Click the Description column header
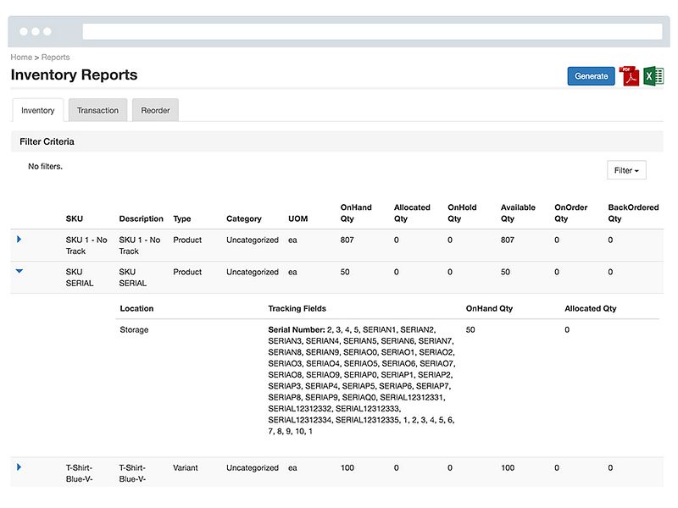678x508 pixels. point(141,218)
